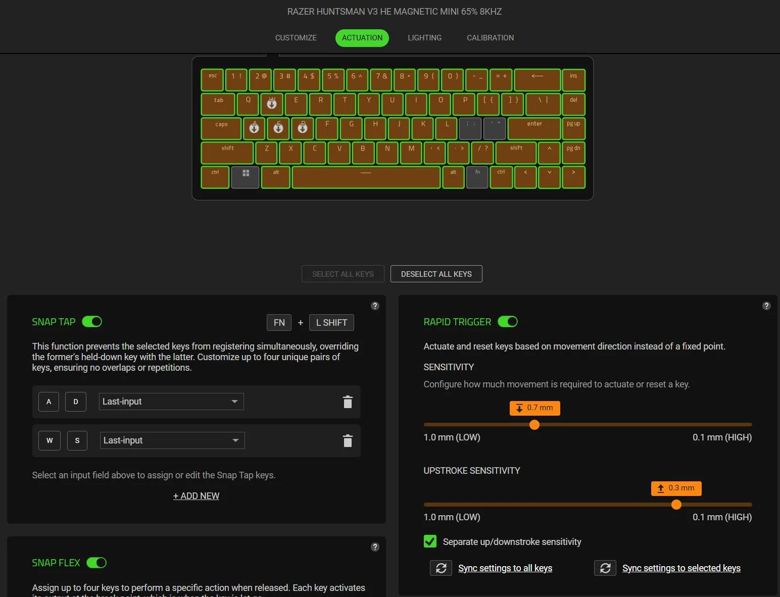
Task: Uncheck Separate up/downstroke sensitivity
Action: click(430, 541)
